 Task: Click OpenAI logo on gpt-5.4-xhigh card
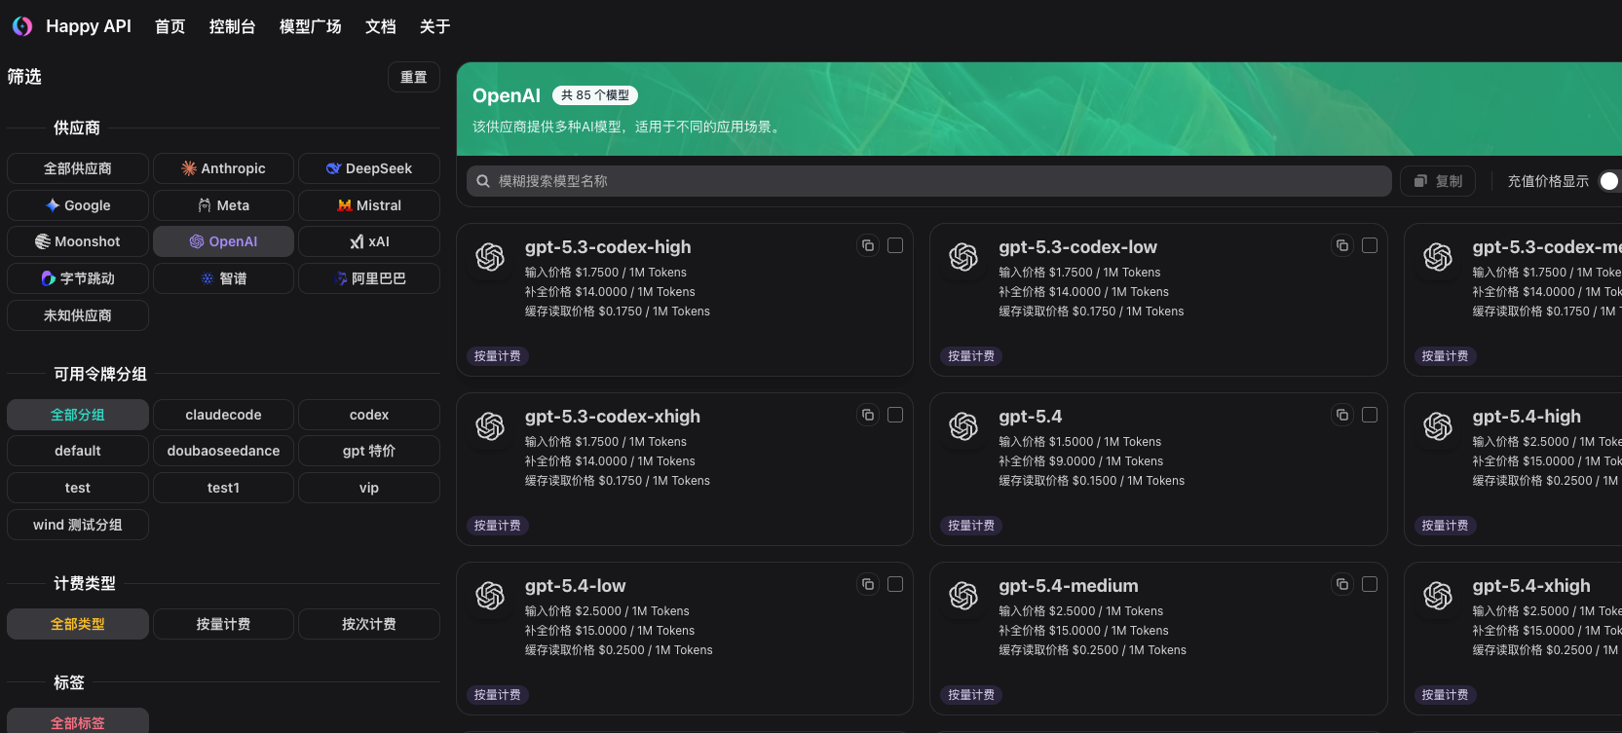(1438, 596)
